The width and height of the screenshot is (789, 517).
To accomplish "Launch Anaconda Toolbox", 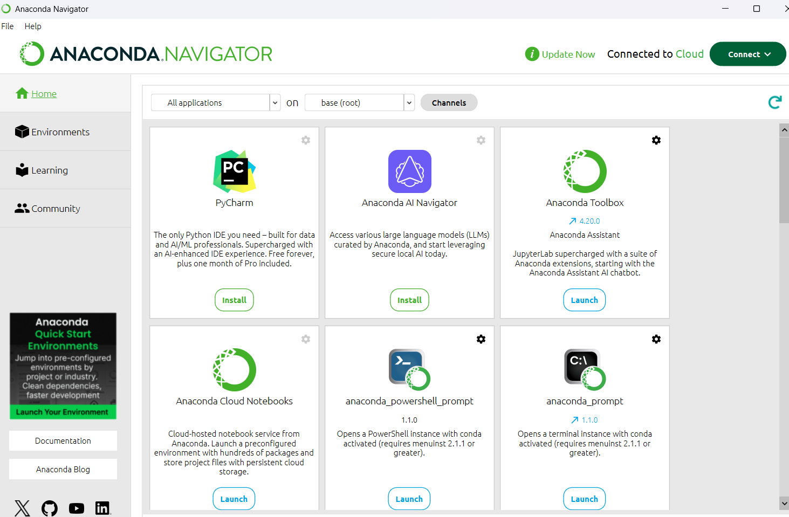I will pos(585,300).
